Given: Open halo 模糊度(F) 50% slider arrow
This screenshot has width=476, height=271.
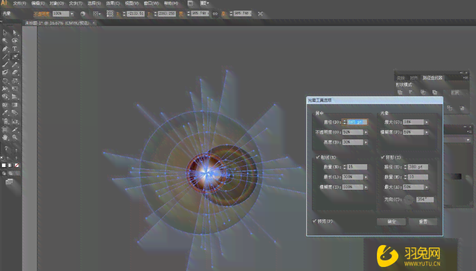Looking at the screenshot, I should click(x=426, y=132).
